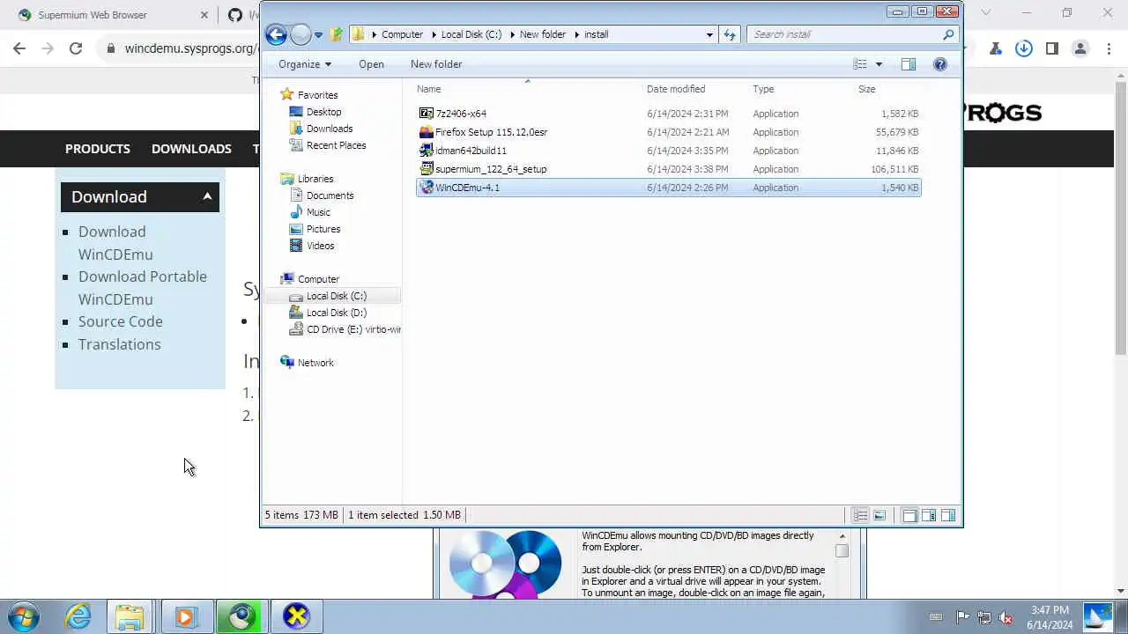
Task: Select Computer in navigation pane
Action: [317, 279]
